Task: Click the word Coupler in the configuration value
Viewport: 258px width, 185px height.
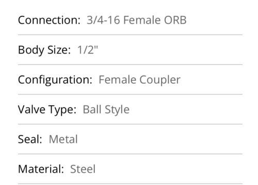Action: (160, 80)
